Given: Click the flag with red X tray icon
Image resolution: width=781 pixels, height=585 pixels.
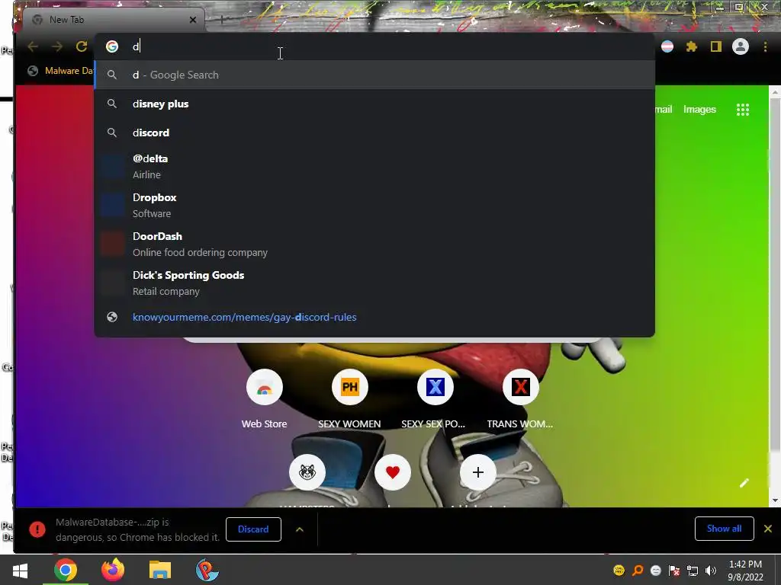Looking at the screenshot, I should 674,571.
